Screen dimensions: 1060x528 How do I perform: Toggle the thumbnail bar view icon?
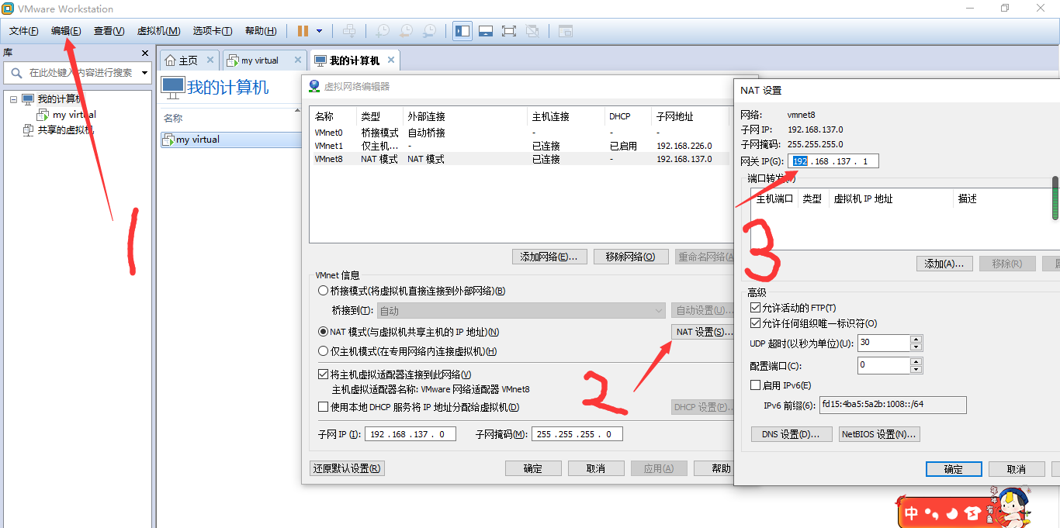[486, 31]
